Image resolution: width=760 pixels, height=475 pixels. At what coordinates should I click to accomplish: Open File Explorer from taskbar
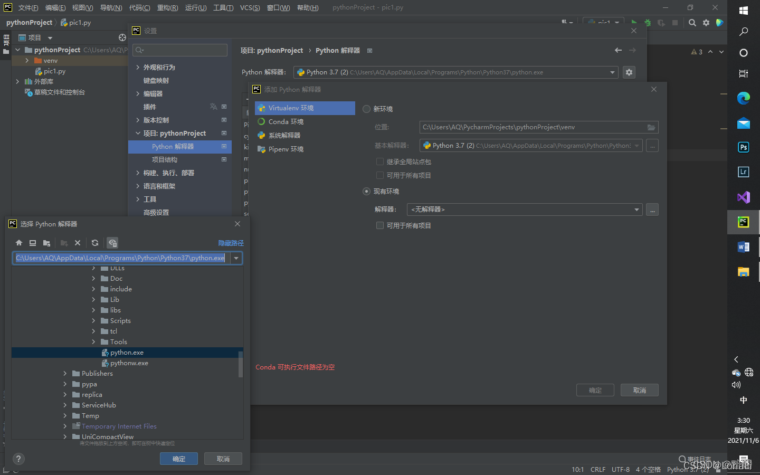pos(744,271)
